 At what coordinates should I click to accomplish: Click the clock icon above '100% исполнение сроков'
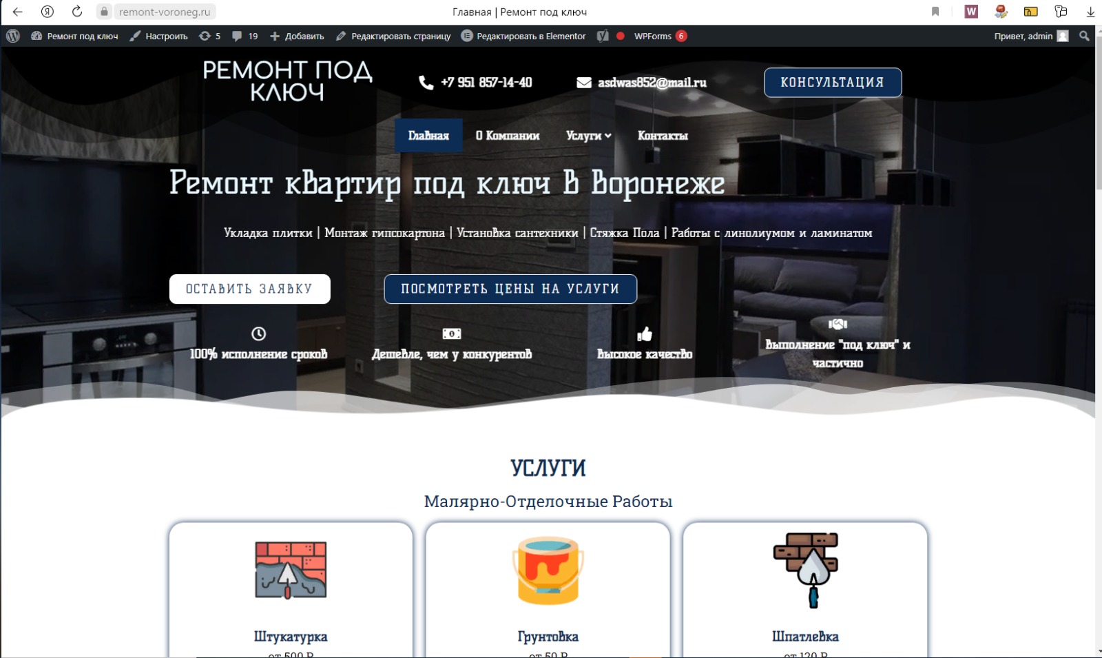(258, 333)
